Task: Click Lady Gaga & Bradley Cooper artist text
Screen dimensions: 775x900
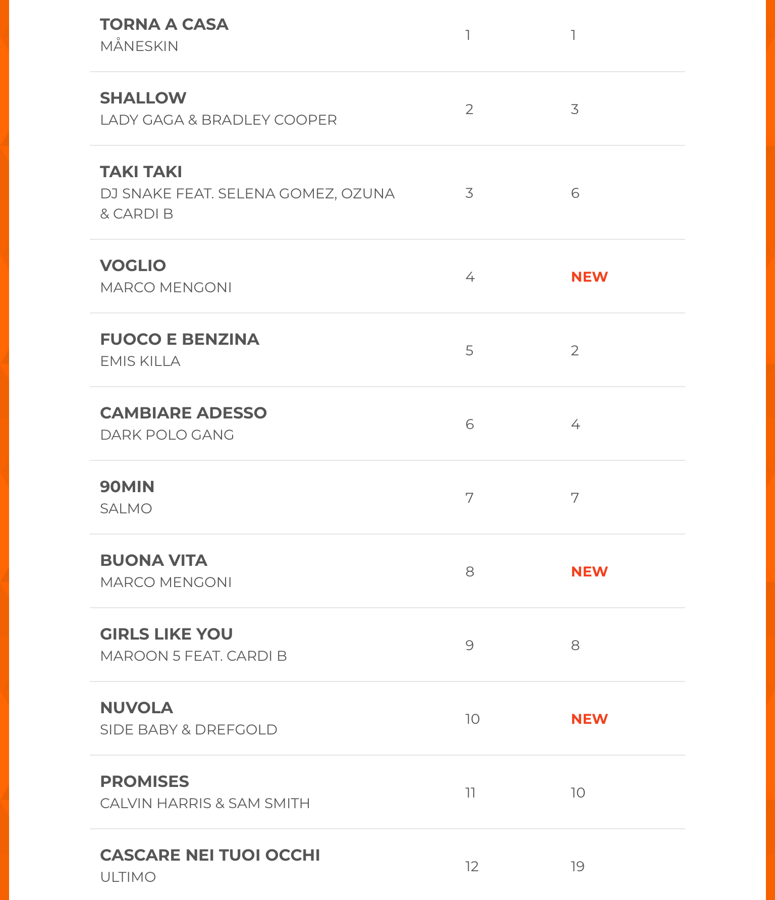Action: (218, 120)
